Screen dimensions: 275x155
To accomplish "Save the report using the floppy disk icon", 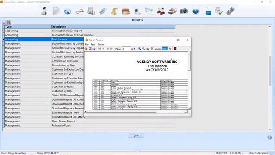I will click(90, 49).
